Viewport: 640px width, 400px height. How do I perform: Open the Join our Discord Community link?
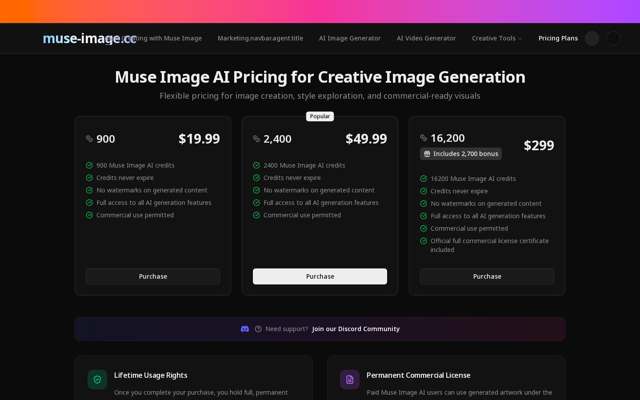[356, 329]
